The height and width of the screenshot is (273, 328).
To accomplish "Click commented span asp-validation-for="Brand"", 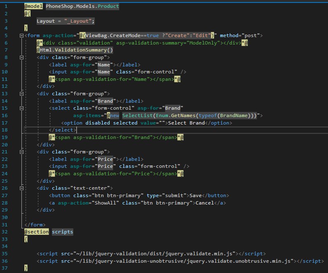I will 116,138.
